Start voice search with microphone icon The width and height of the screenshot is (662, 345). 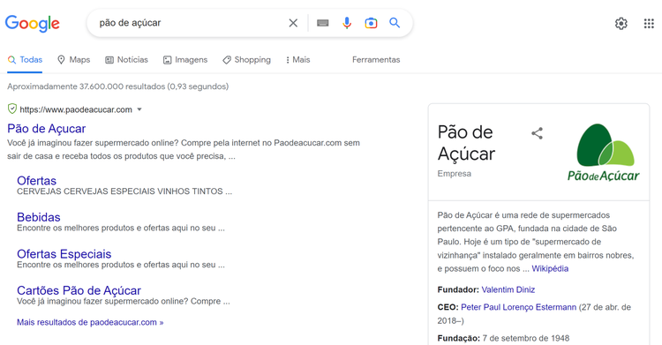[x=347, y=23]
